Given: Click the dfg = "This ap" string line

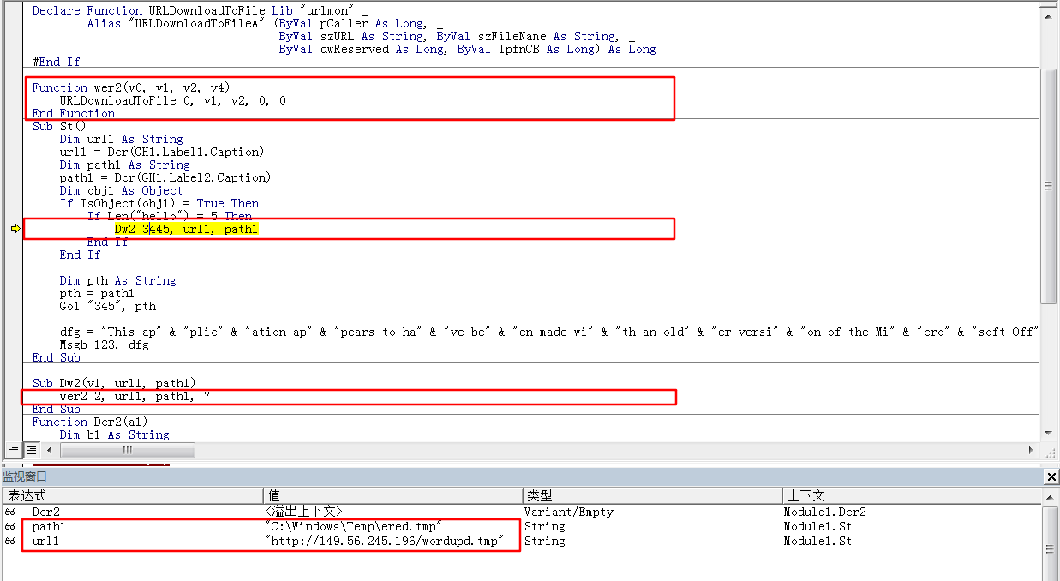Looking at the screenshot, I should pyautogui.click(x=548, y=332).
